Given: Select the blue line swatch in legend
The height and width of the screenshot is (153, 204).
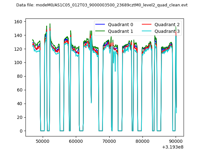Looking at the screenshot, I should click(x=100, y=25).
